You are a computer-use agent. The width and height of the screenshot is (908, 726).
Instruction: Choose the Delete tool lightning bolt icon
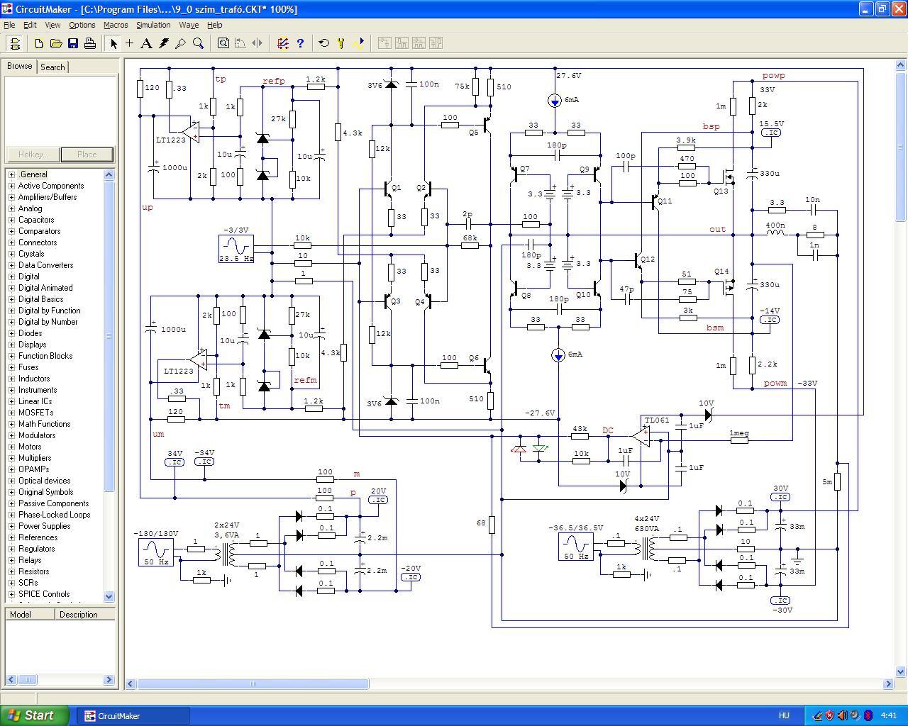point(164,43)
